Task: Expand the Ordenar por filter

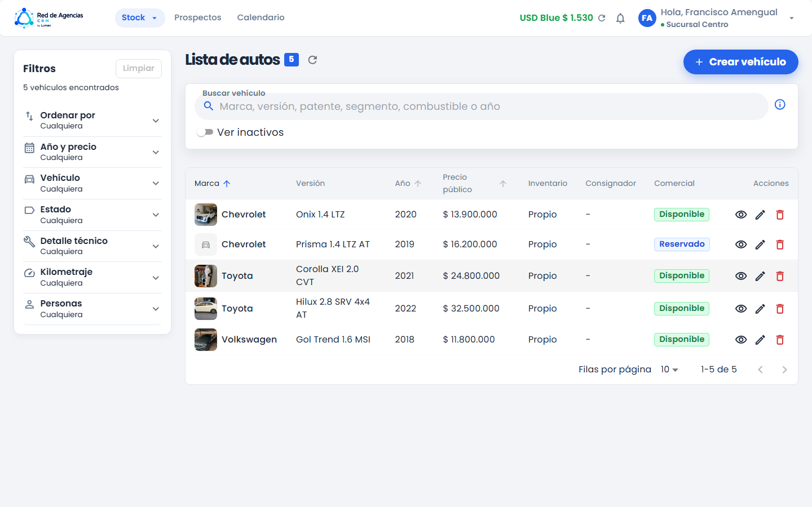Action: point(92,121)
